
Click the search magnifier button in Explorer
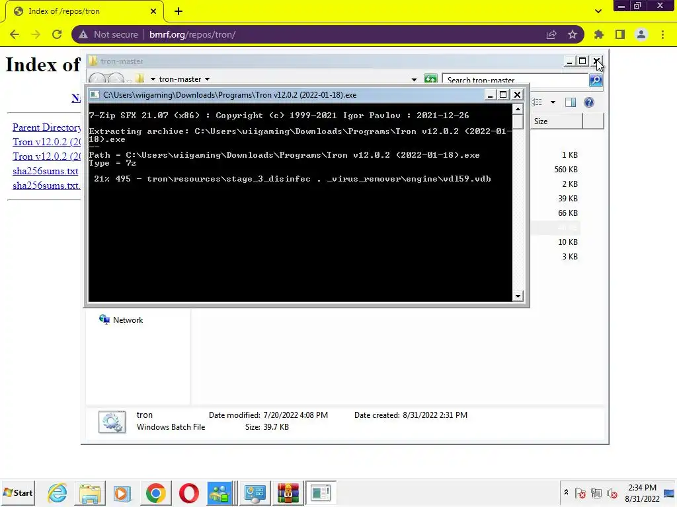[x=596, y=80]
